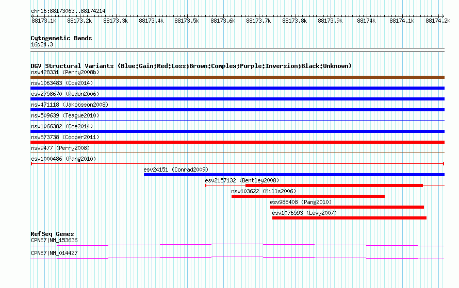The image size is (459, 288).
Task: Click the 88174k ruler tick label
Action: click(366, 21)
